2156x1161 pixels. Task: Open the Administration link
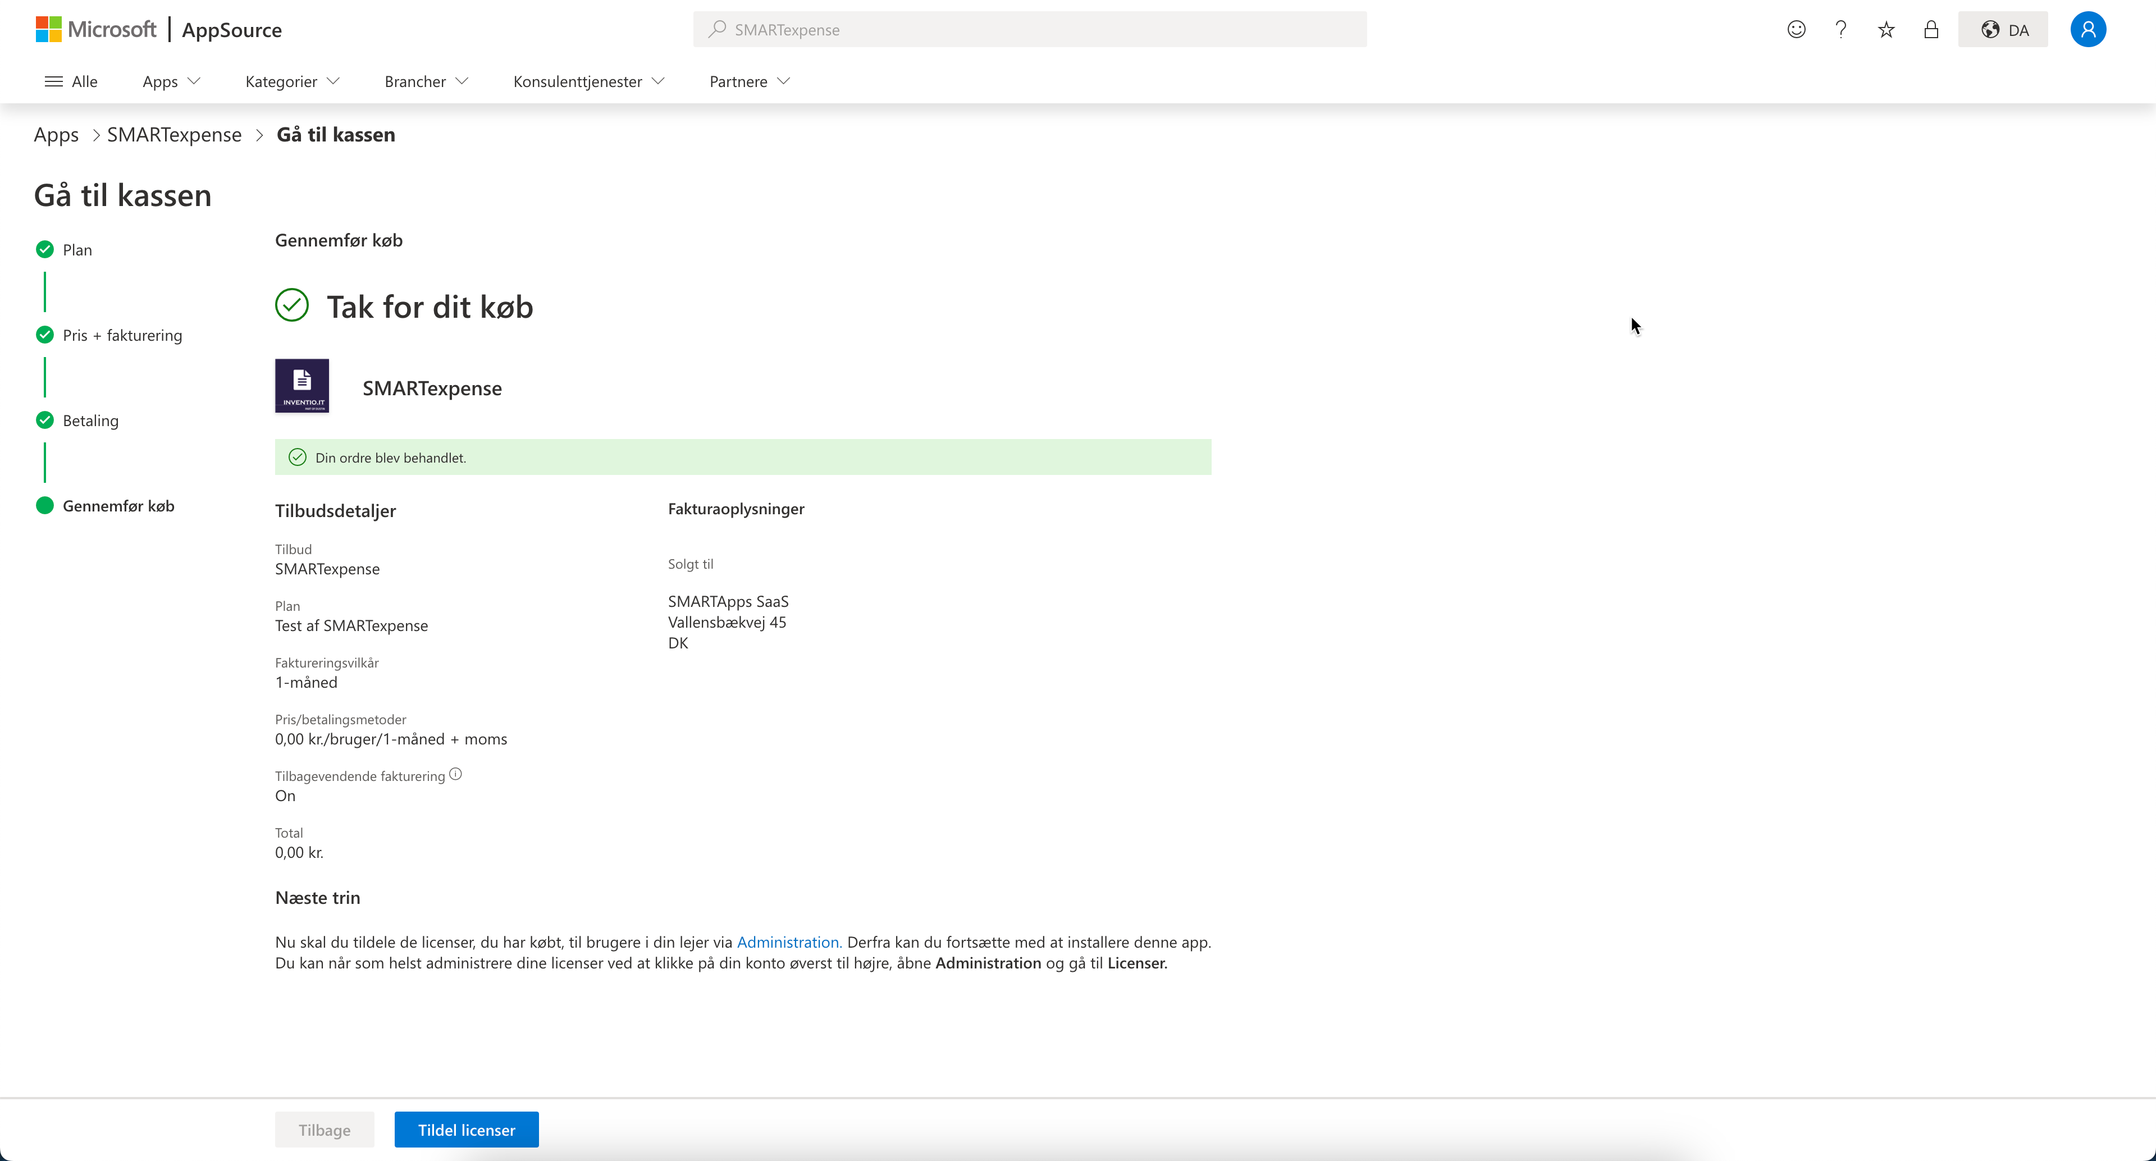coord(789,941)
